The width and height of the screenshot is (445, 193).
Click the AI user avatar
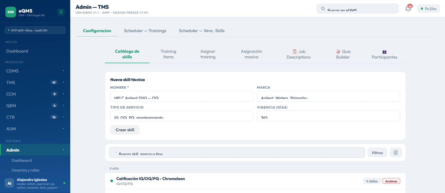pos(9,183)
